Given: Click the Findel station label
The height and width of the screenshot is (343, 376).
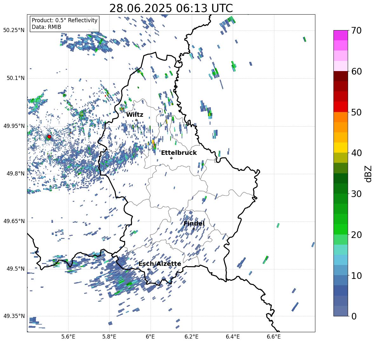Looking at the screenshot, I should pyautogui.click(x=194, y=223).
